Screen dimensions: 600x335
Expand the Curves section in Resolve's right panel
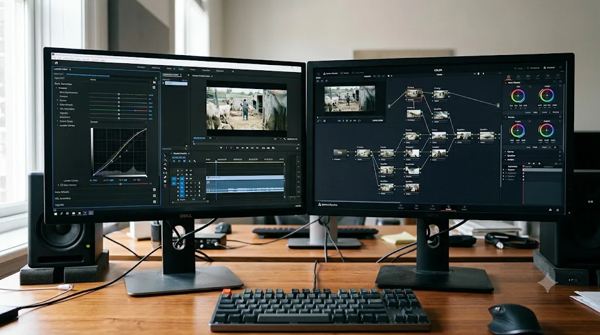505,152
